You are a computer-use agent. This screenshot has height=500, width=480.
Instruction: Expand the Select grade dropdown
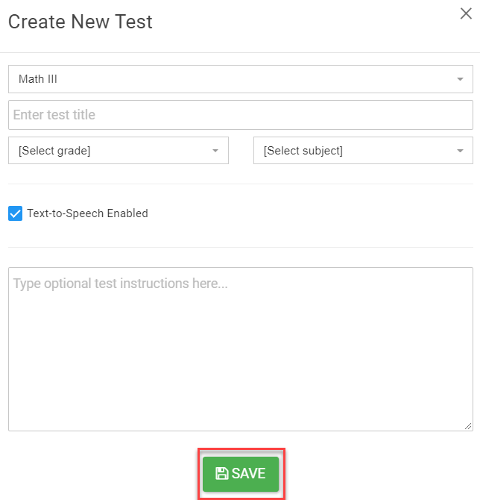(x=119, y=151)
